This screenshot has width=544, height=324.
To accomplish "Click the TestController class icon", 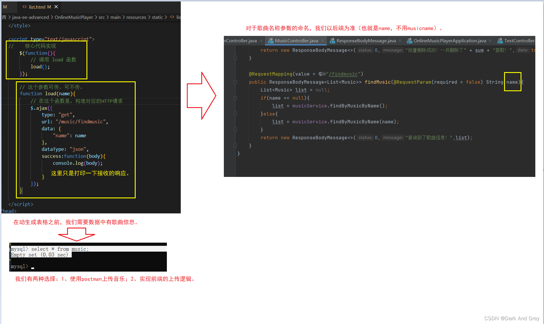I will coord(500,41).
